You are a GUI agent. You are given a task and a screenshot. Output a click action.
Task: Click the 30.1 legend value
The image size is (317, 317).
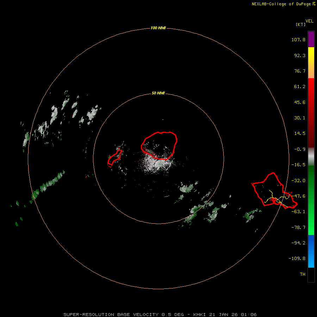click(300, 118)
